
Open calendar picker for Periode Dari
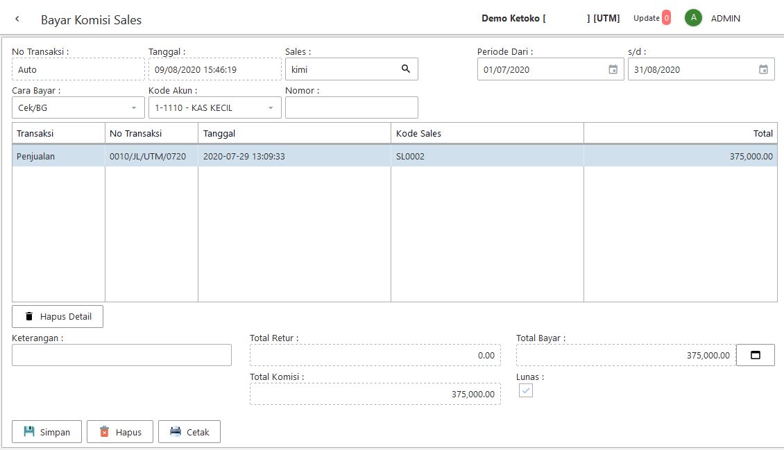click(613, 69)
